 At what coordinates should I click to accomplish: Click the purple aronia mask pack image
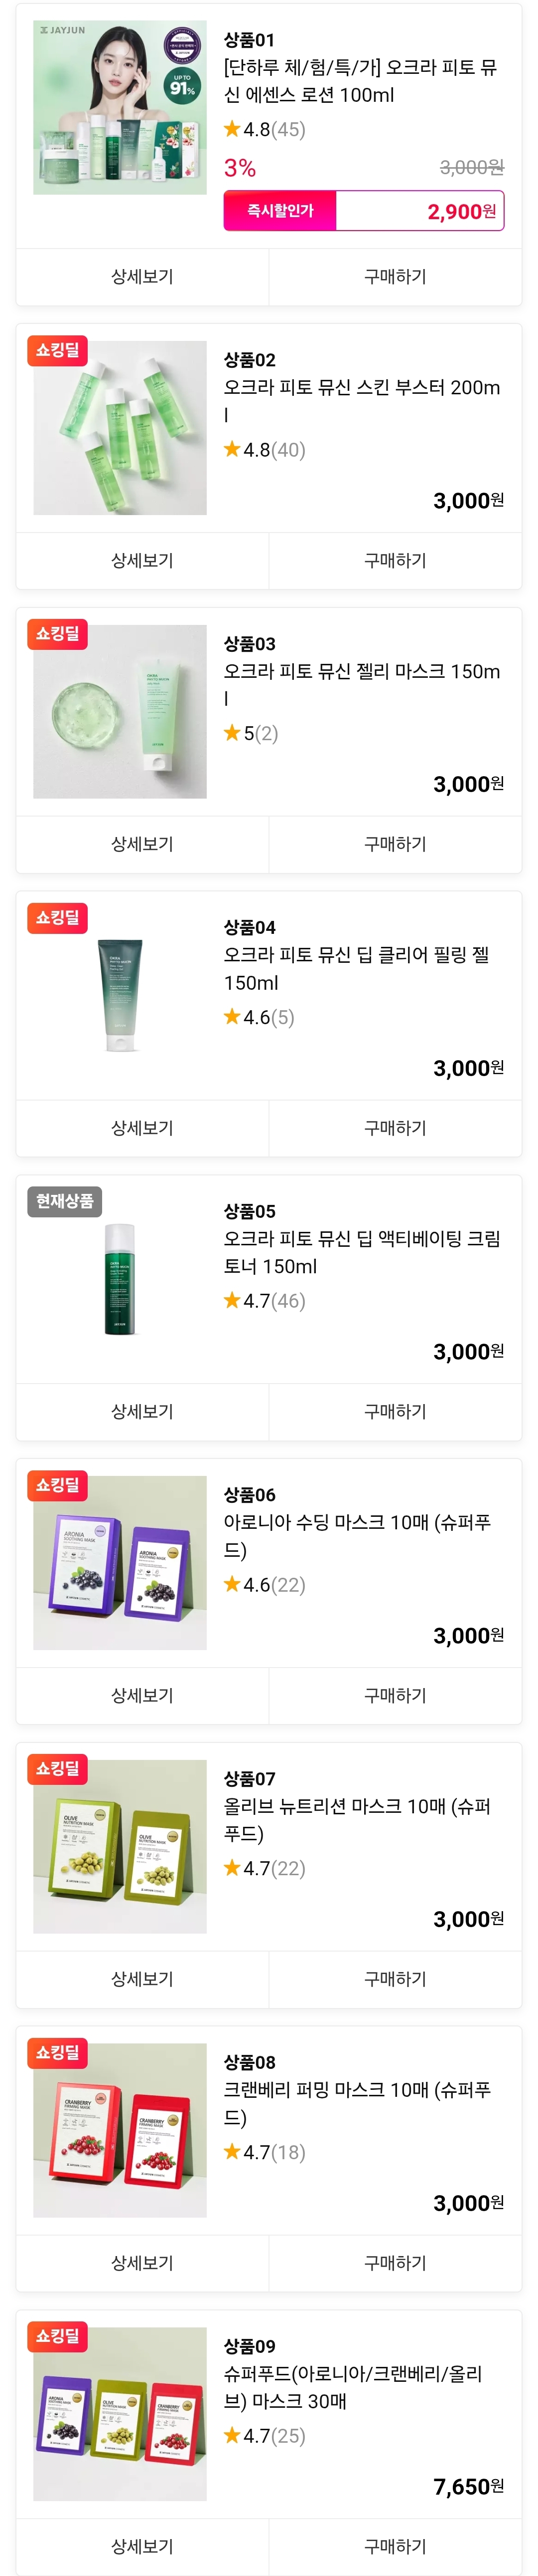(120, 1562)
